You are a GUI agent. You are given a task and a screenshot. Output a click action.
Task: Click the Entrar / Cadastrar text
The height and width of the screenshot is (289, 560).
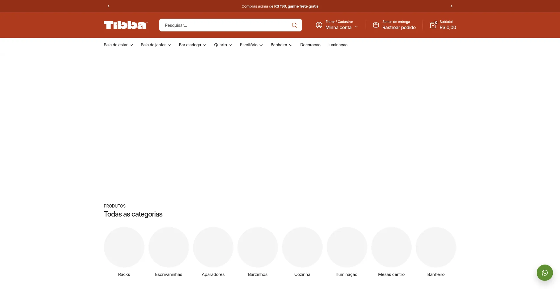click(x=339, y=22)
